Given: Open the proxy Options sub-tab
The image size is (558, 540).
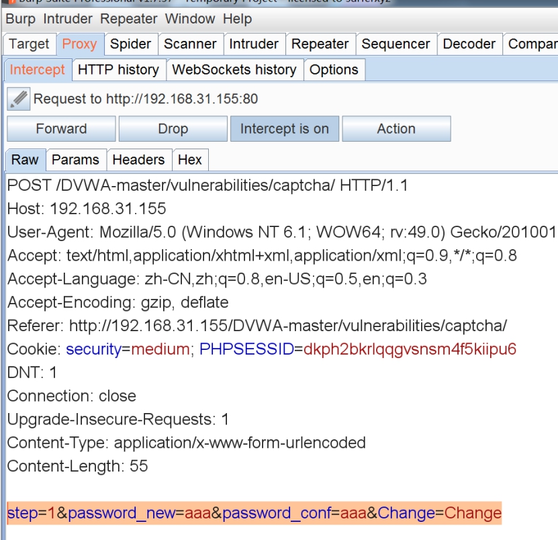Looking at the screenshot, I should [x=334, y=70].
